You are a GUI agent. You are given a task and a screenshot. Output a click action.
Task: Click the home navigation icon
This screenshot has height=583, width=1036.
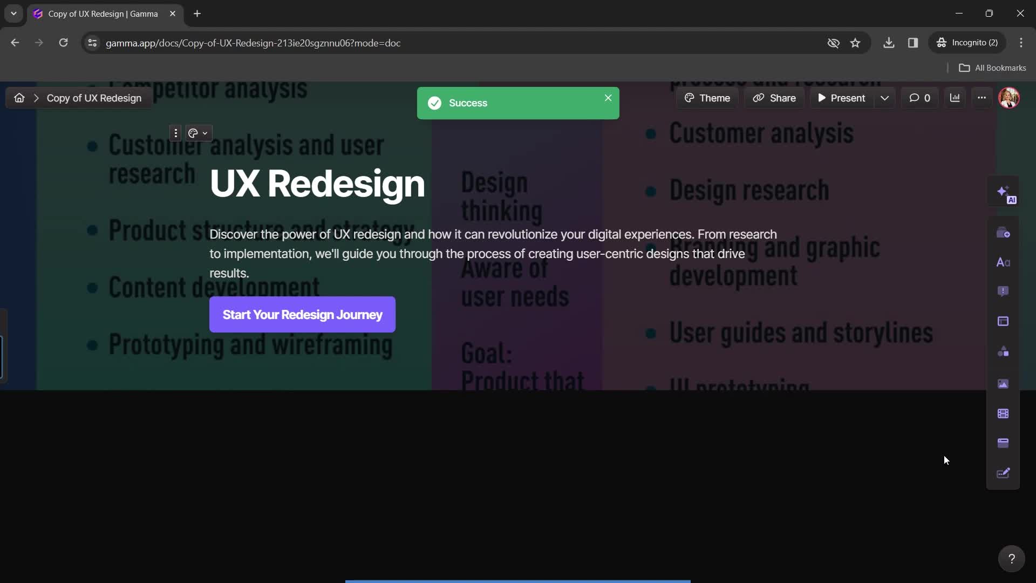18,98
